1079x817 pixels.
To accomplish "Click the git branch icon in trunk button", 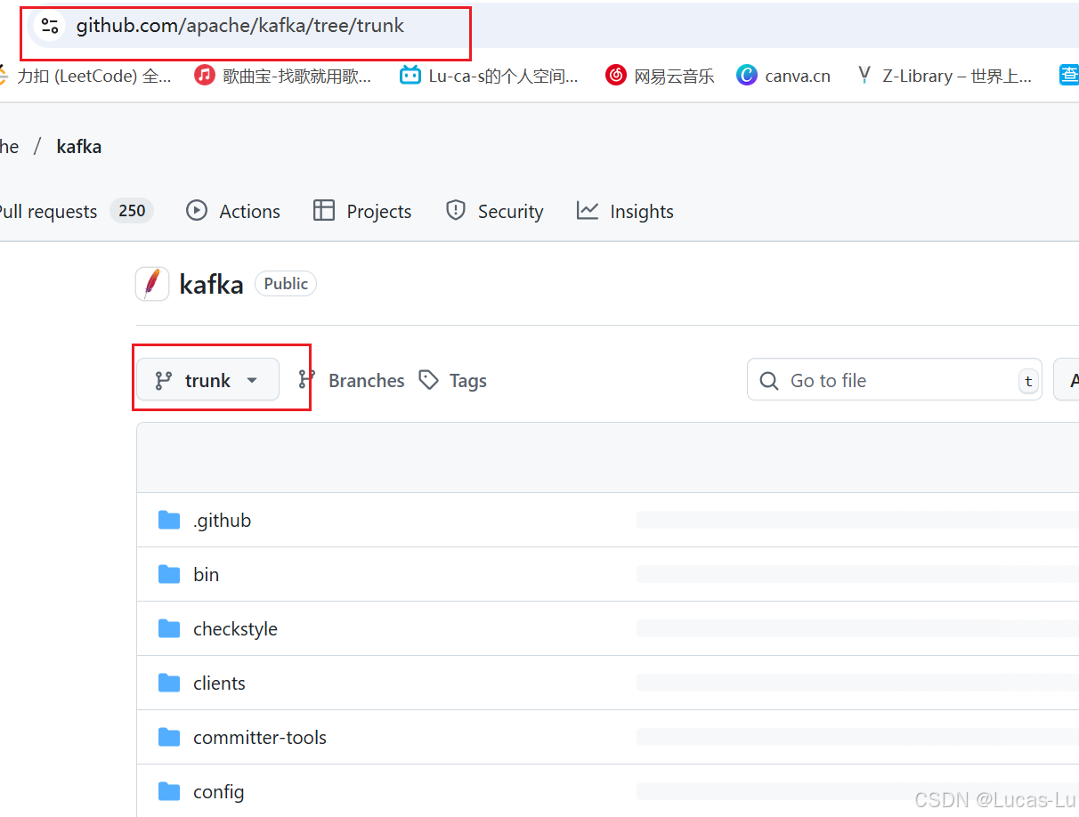I will click(x=163, y=381).
